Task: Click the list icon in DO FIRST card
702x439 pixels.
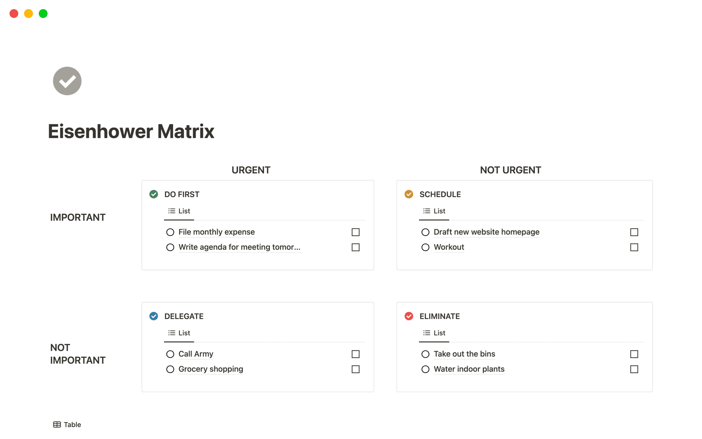Action: 171,211
